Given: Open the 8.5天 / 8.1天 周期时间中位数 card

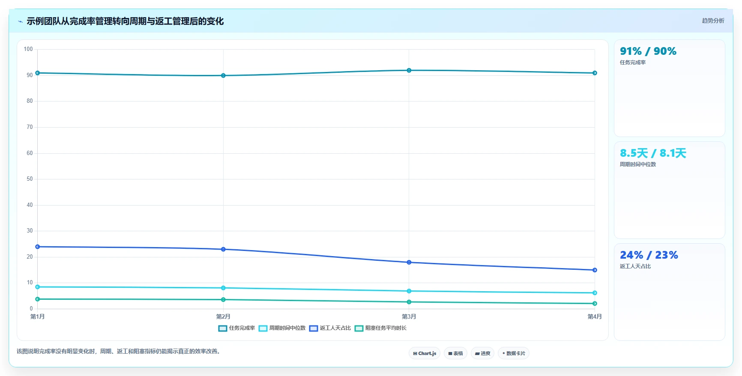Looking at the screenshot, I should pyautogui.click(x=669, y=190).
